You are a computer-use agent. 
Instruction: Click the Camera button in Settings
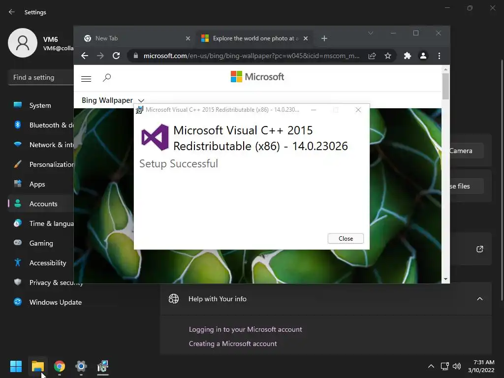point(467,151)
